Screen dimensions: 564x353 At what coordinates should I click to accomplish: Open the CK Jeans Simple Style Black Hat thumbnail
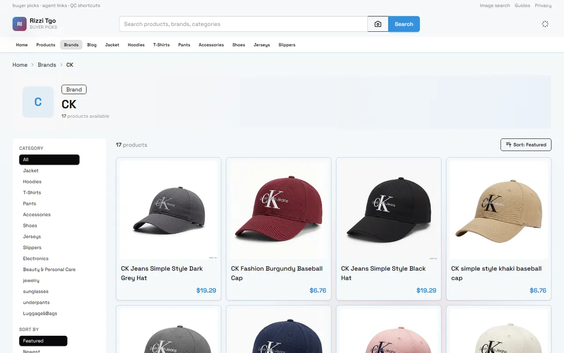(x=389, y=210)
